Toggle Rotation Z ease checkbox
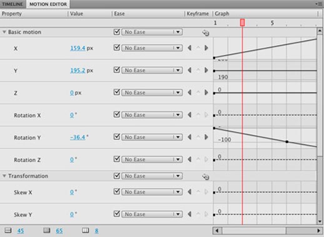The width and height of the screenshot is (324, 237). pos(117,159)
